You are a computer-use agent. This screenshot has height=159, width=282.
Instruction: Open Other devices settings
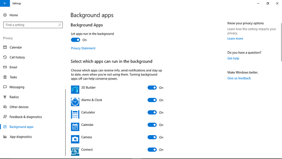(x=19, y=107)
